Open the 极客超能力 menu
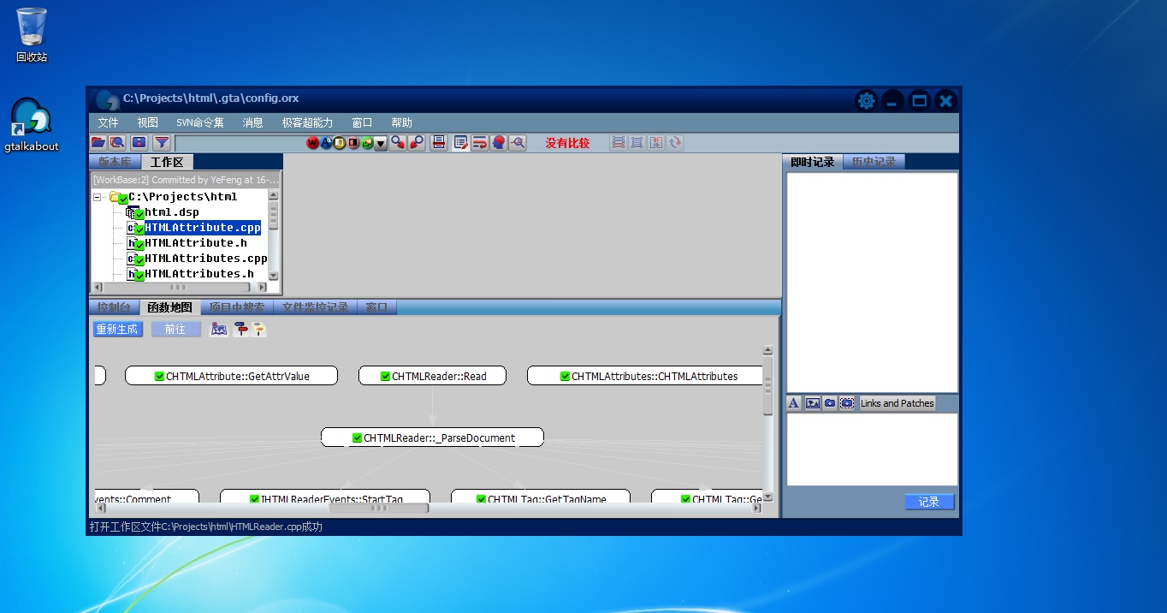This screenshot has width=1167, height=613. 307,123
